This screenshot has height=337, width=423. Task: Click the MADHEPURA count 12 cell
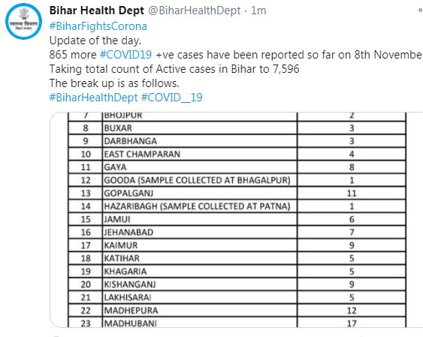[352, 310]
